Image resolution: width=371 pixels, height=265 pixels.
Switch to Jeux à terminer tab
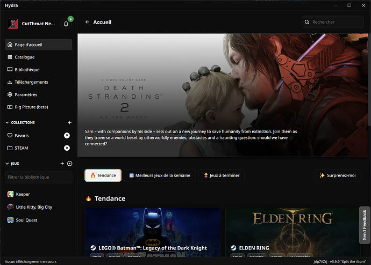[221, 175]
